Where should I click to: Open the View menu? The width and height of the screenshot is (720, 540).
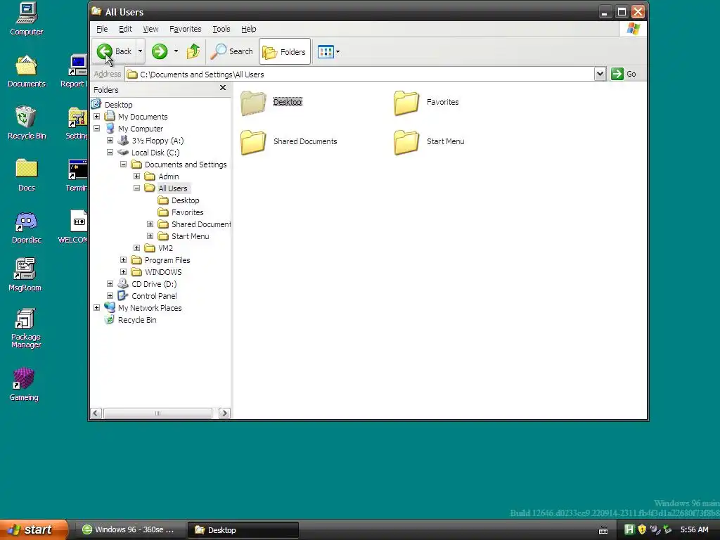click(x=150, y=29)
